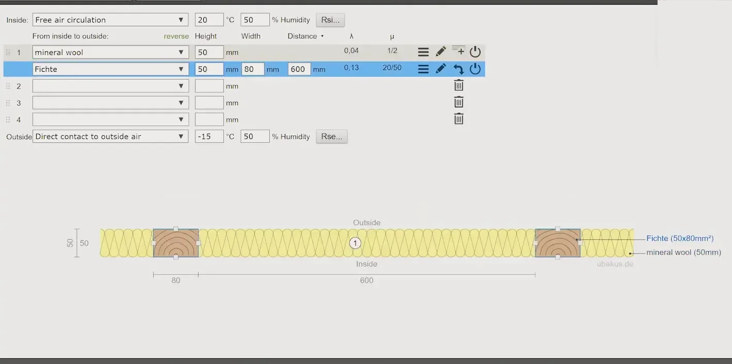Click the Fichte width field showing 80

(x=253, y=69)
